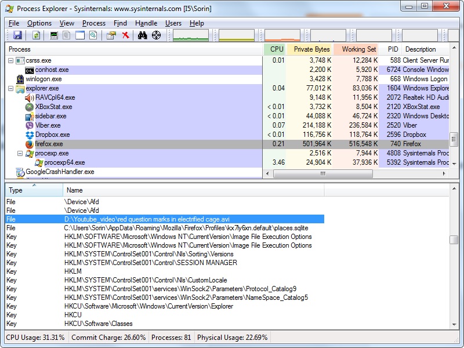Click the lower pane scroll down arrow
This screenshot has width=464, height=348.
[x=454, y=325]
